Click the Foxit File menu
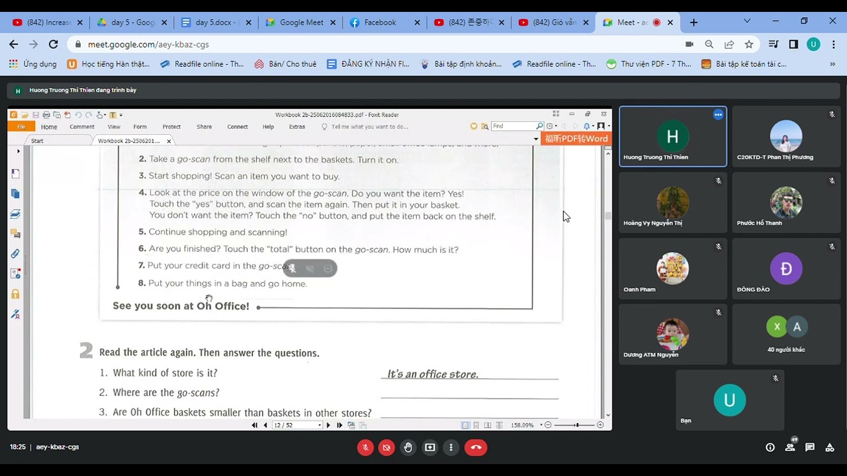 [21, 127]
